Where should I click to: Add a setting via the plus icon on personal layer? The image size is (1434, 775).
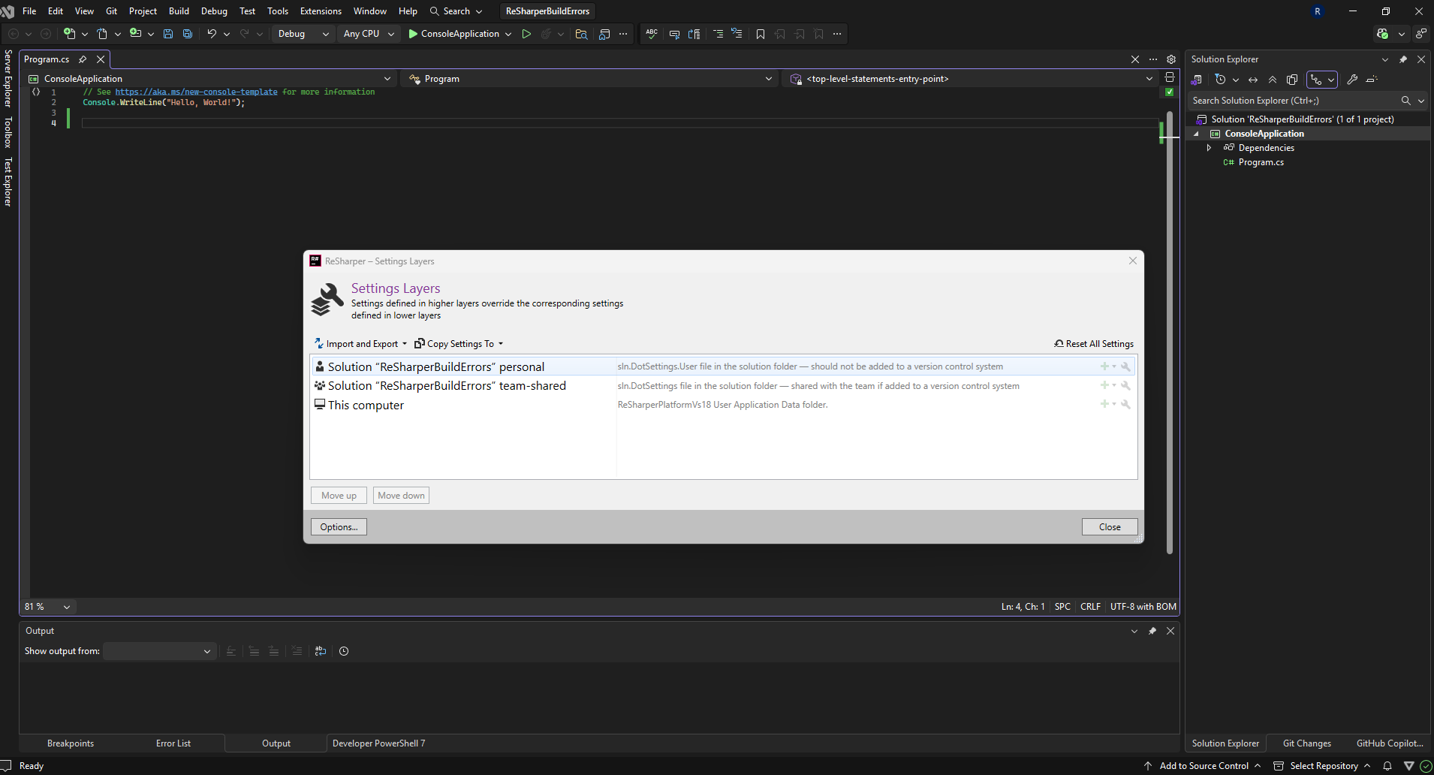click(x=1103, y=366)
